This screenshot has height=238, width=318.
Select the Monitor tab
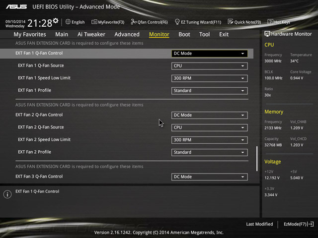click(x=159, y=34)
